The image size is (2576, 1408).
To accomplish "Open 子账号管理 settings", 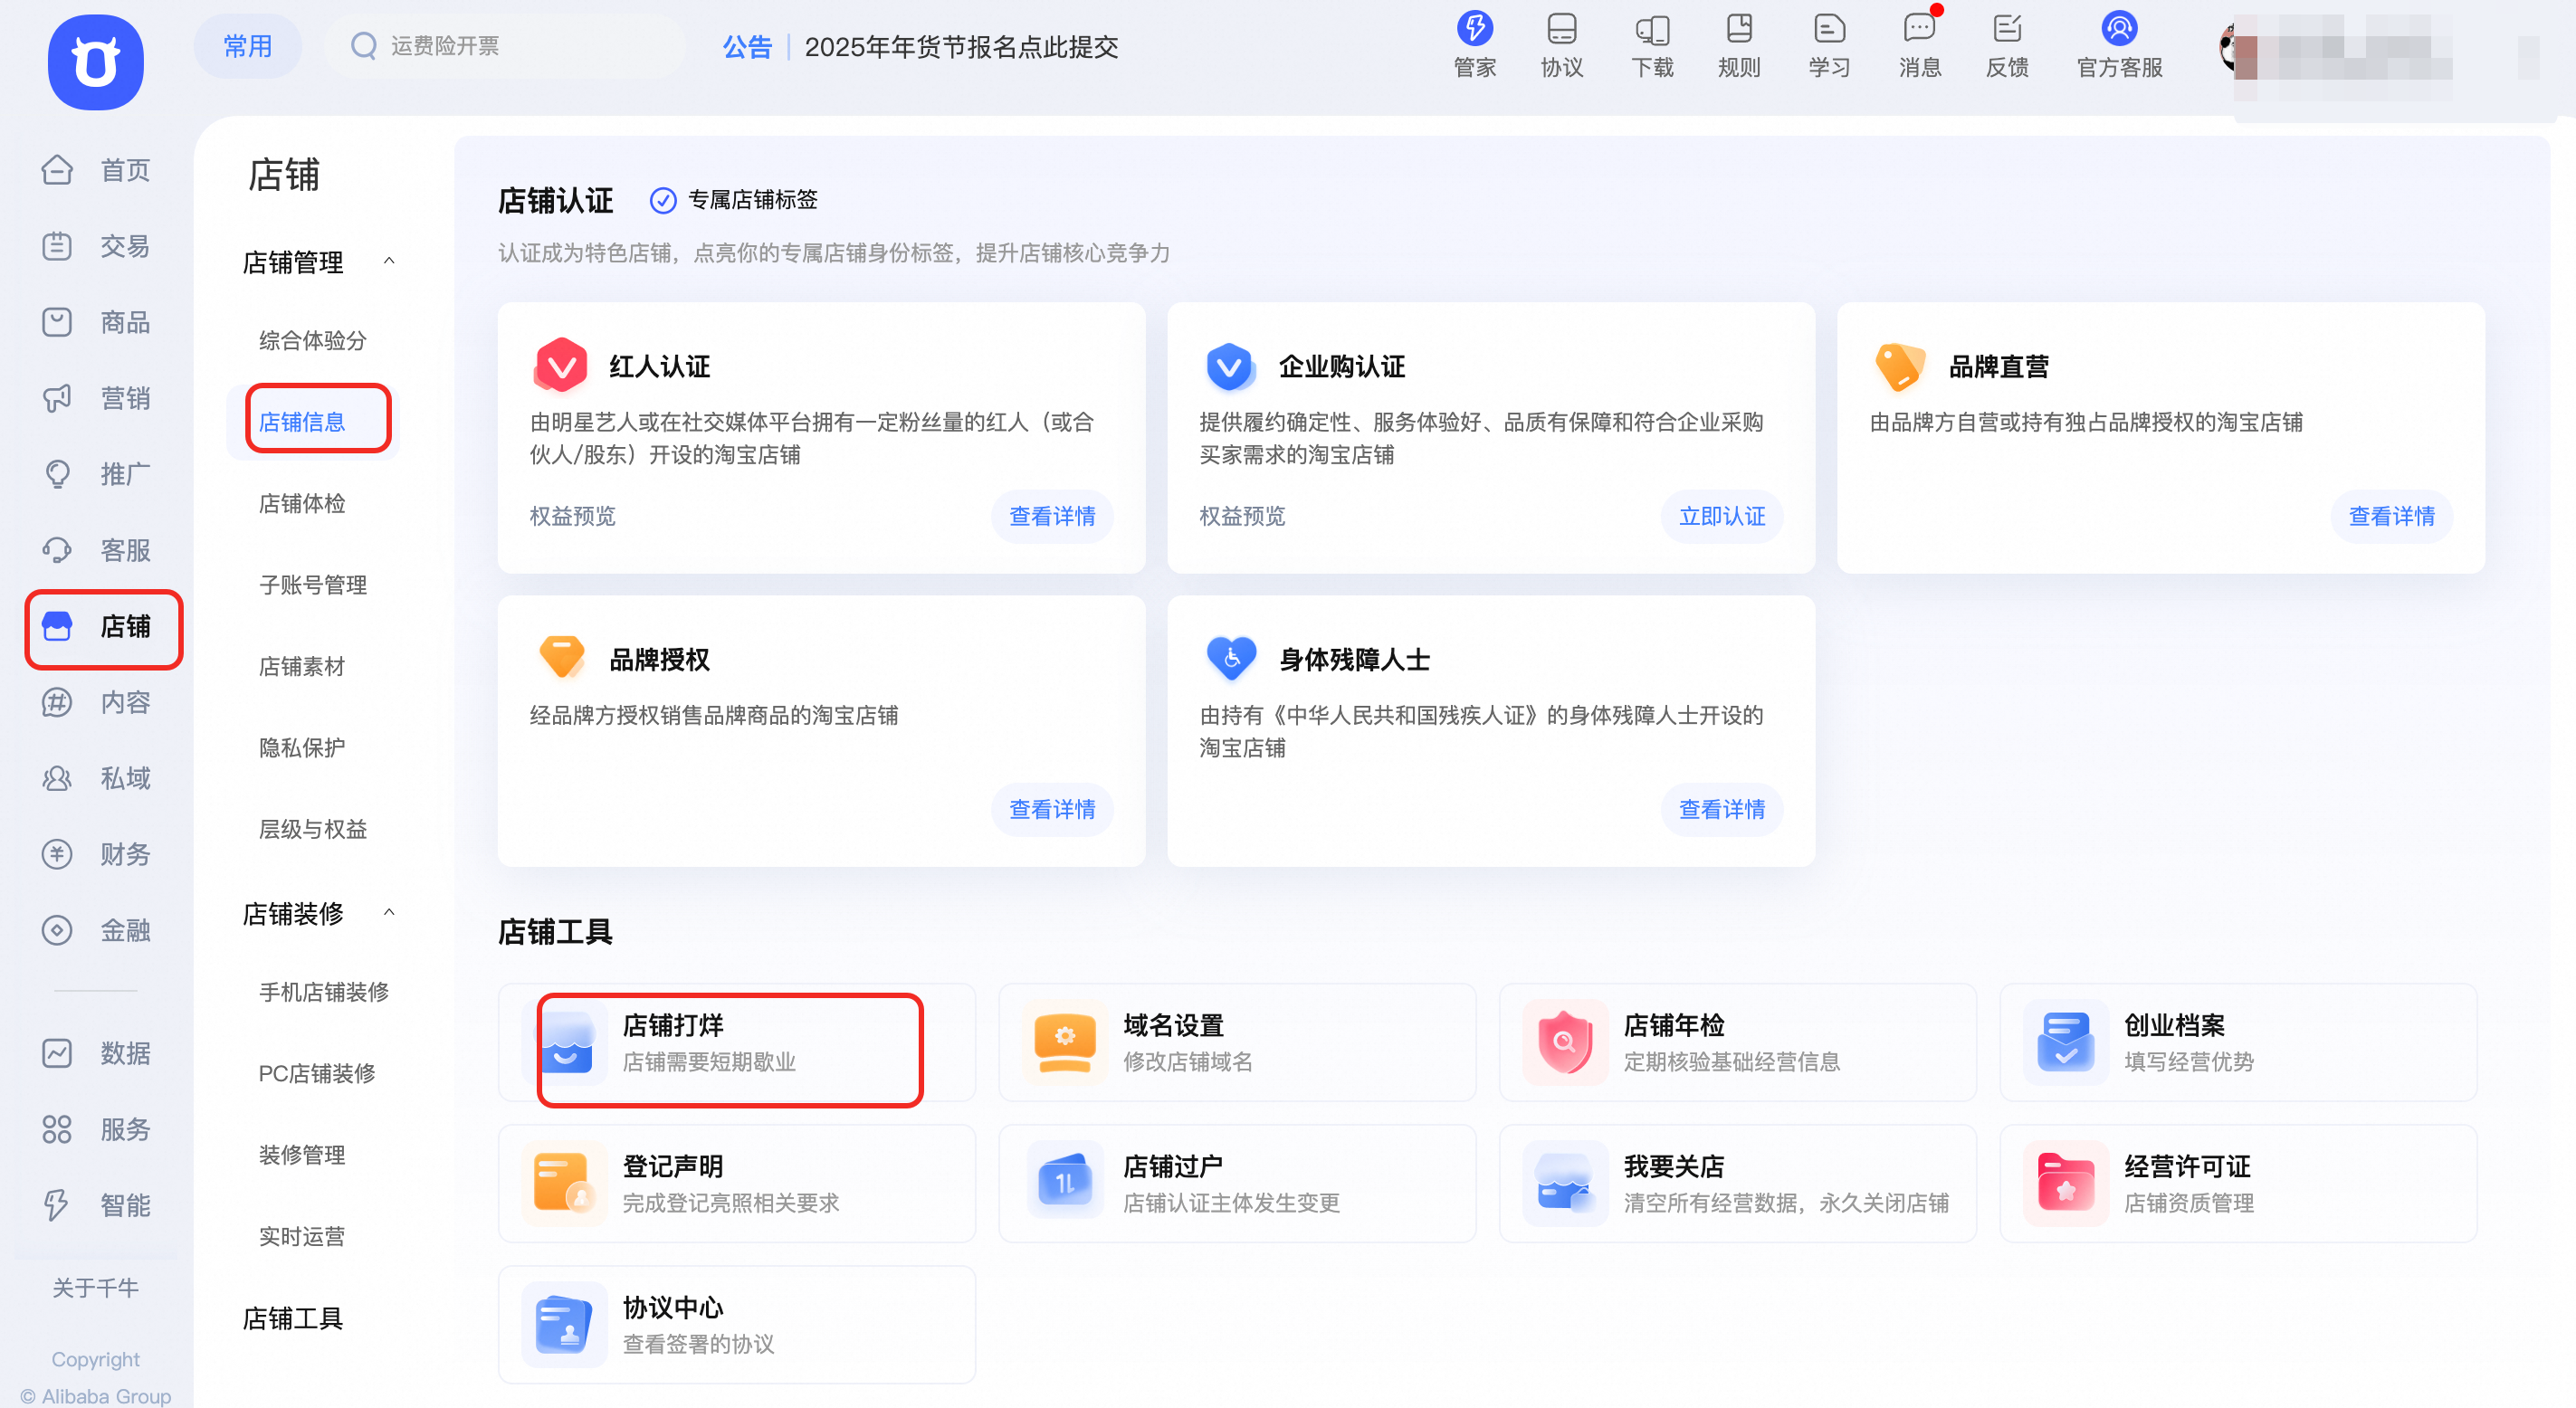I will pyautogui.click(x=312, y=585).
